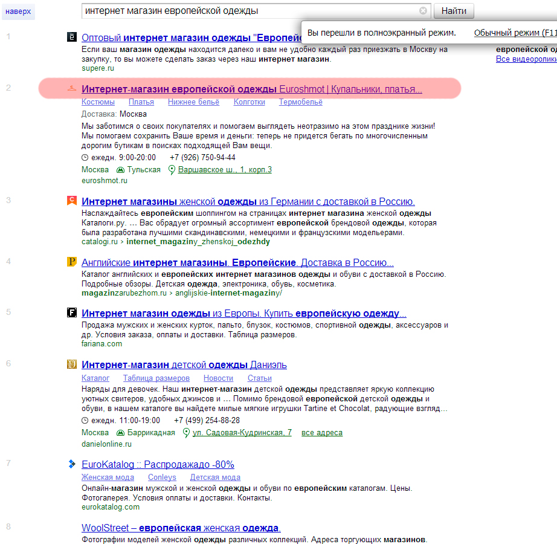The width and height of the screenshot is (557, 544).
Task: Click the Найти search button
Action: tap(454, 11)
